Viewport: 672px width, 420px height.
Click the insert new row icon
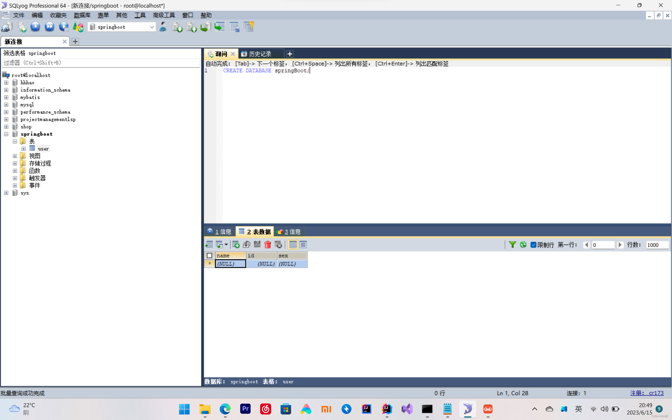pyautogui.click(x=236, y=245)
